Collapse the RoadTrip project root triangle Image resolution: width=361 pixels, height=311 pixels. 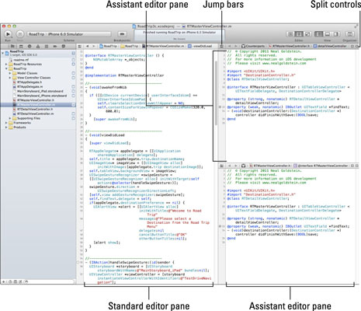pyautogui.click(x=2, y=53)
